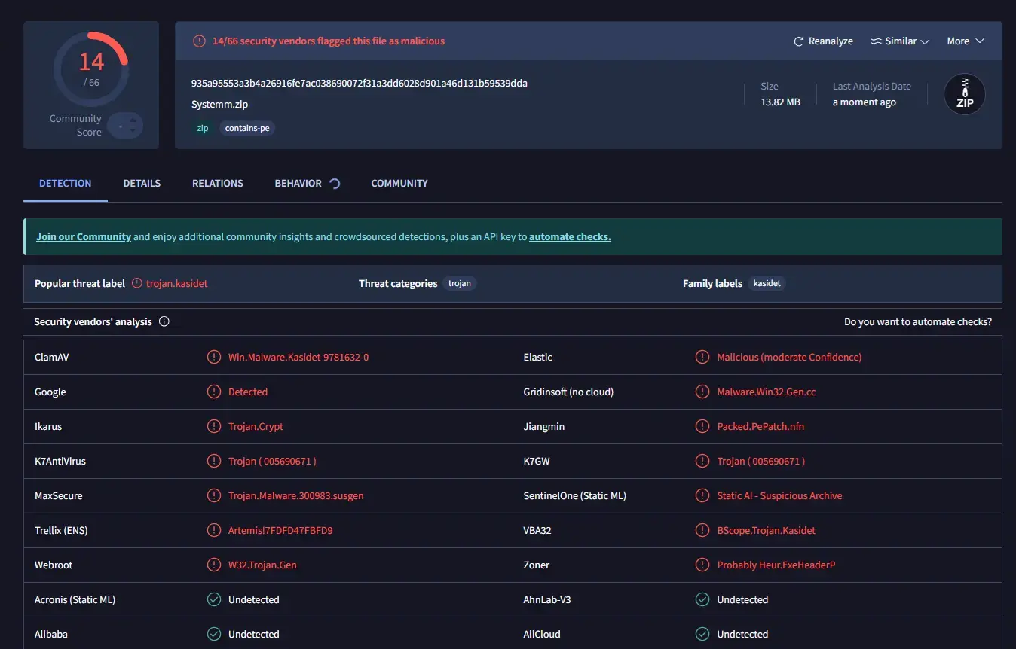Click the Trojan.Crypt result text
Screen dimensions: 1016x649
[x=256, y=426]
